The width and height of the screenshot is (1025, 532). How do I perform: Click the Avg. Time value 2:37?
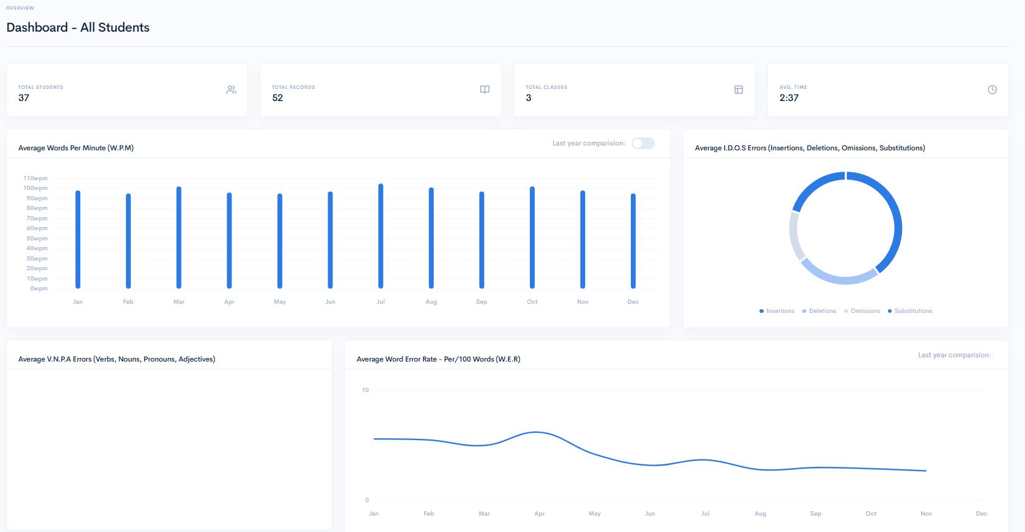789,98
